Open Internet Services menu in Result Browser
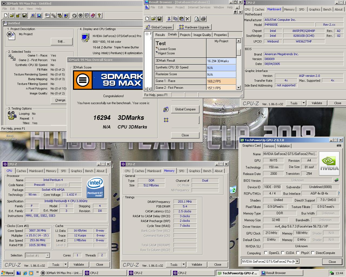The width and height of the screenshot is (346, 277). 199,7
